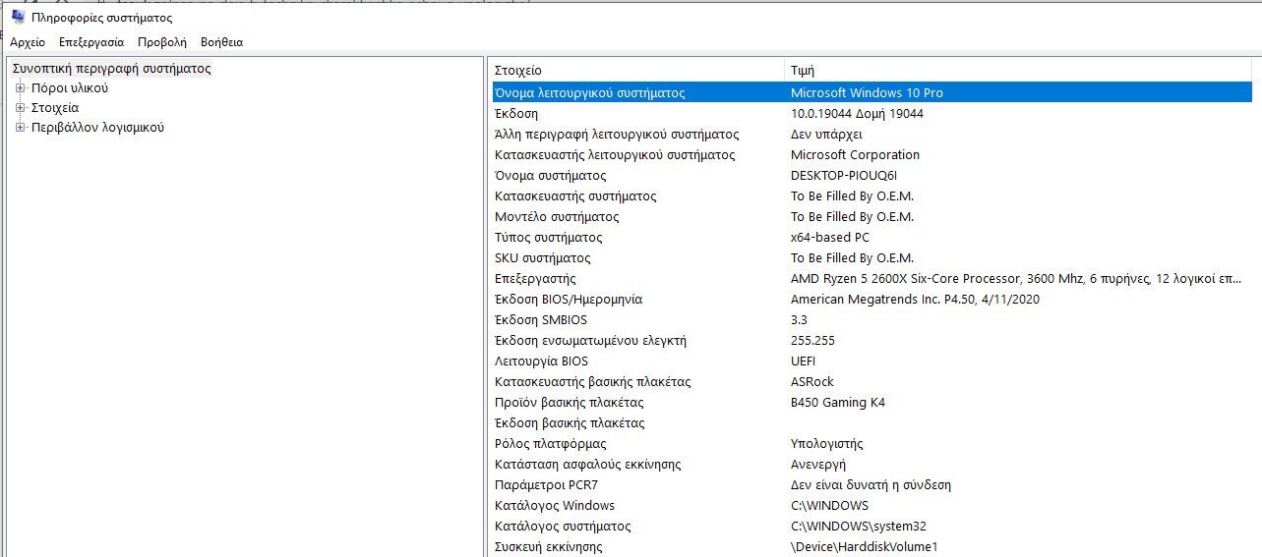Select the Ρόλος πλατφόρμας row

pos(872,443)
